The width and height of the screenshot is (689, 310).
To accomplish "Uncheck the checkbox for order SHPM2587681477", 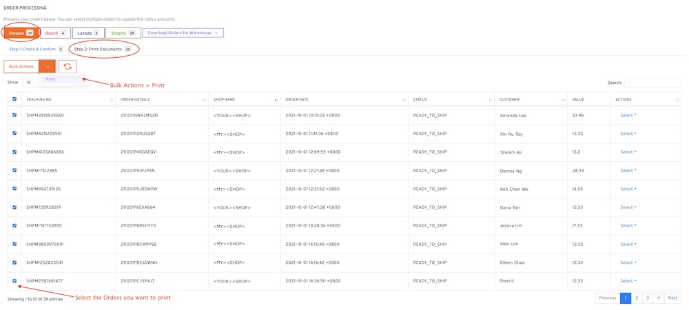I will click(x=15, y=280).
